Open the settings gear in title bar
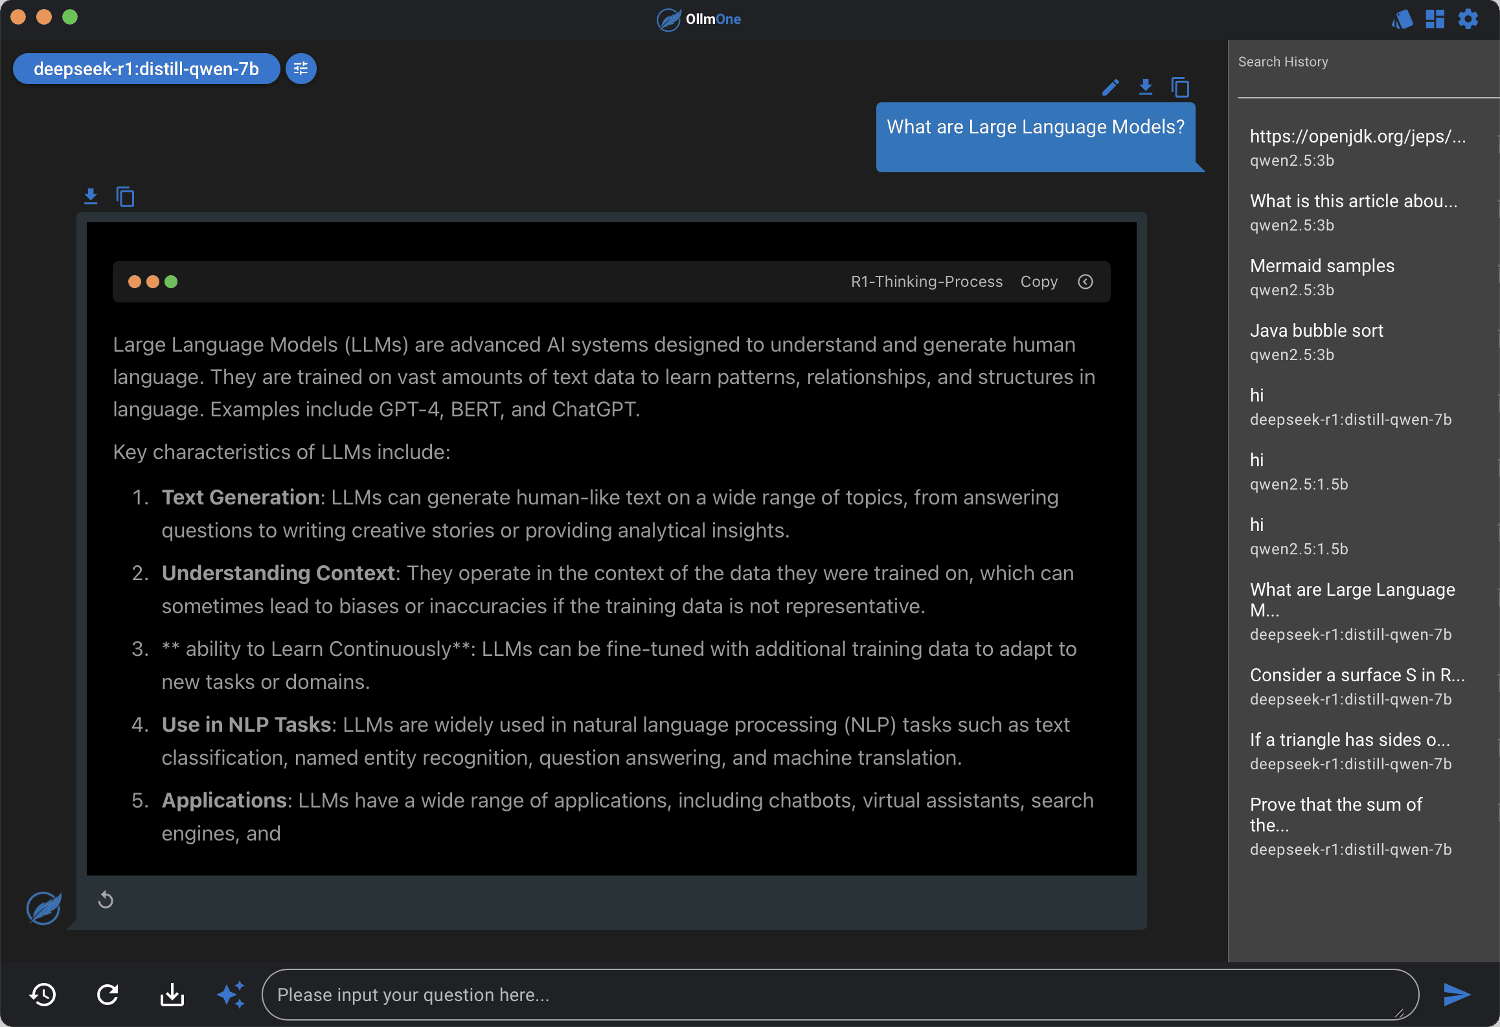Image resolution: width=1500 pixels, height=1027 pixels. (x=1468, y=19)
